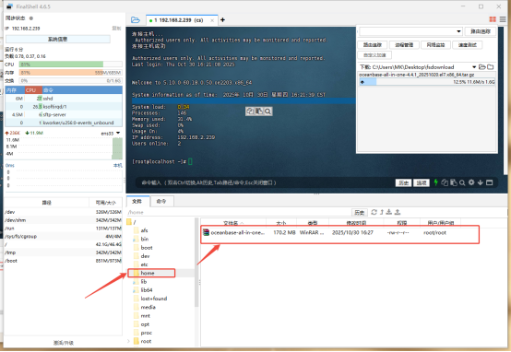Click sync status indicator dot
The image size is (511, 352).
(x=31, y=18)
